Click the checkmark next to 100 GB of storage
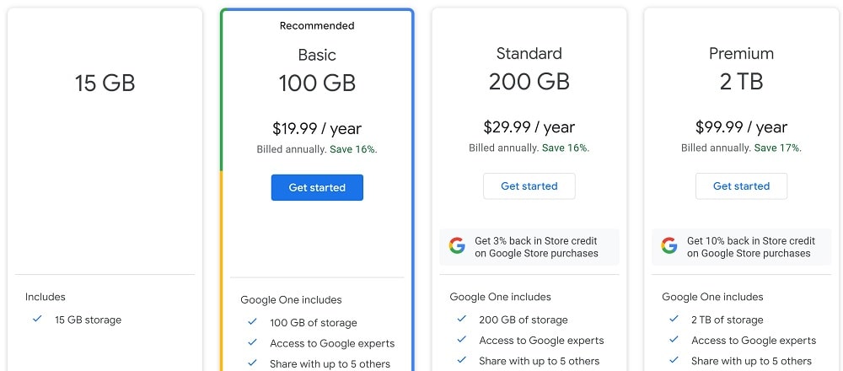Viewport: 843px width, 371px height. 252,322
